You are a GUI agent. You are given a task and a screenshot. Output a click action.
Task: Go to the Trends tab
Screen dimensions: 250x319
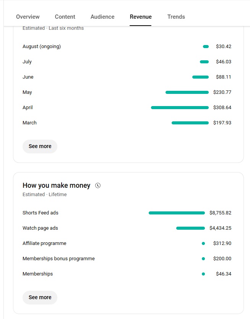coord(176,17)
